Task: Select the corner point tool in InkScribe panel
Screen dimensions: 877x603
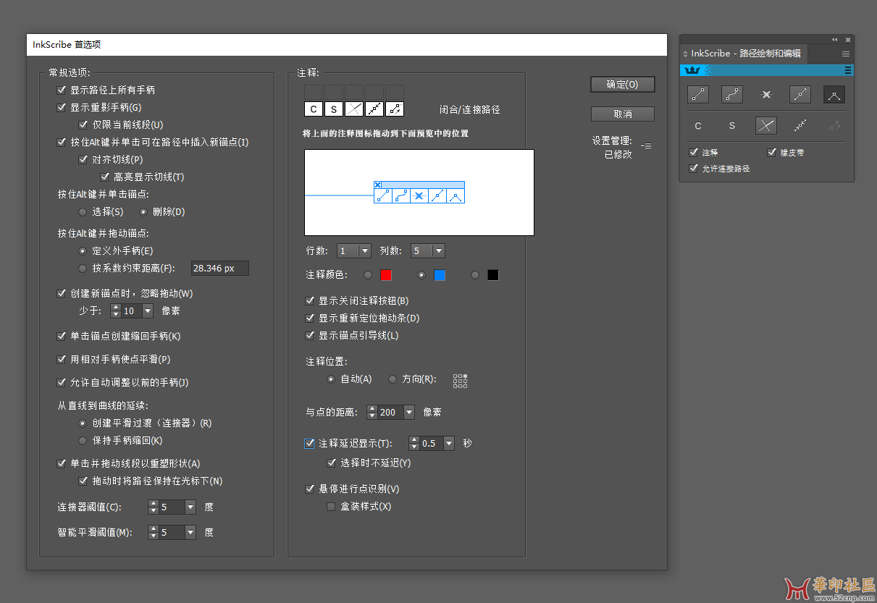Action: [834, 94]
